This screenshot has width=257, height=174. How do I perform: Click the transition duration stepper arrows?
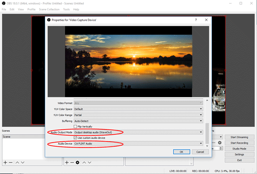(221, 148)
